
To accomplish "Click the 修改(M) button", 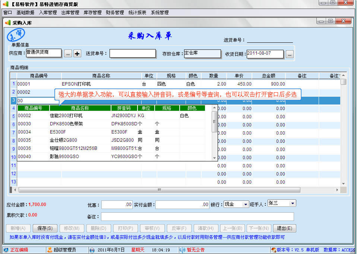I will pyautogui.click(x=72, y=228).
